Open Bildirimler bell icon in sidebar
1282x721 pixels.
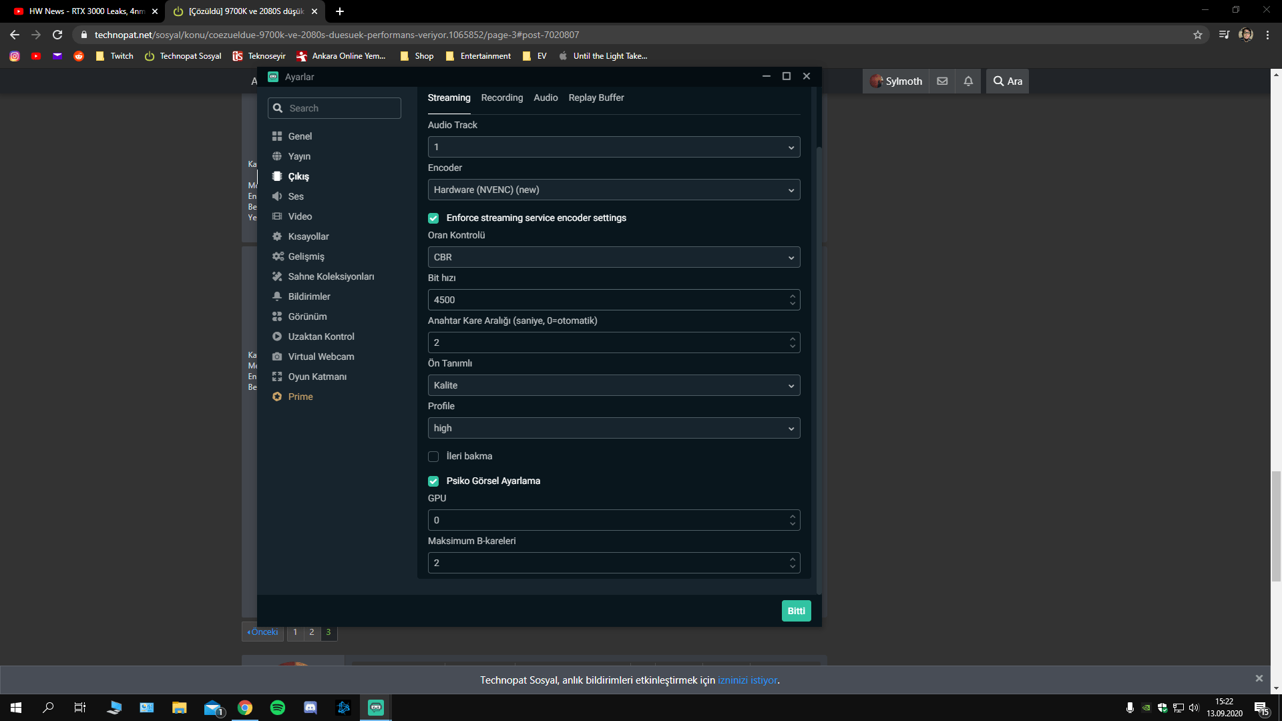pyautogui.click(x=277, y=296)
